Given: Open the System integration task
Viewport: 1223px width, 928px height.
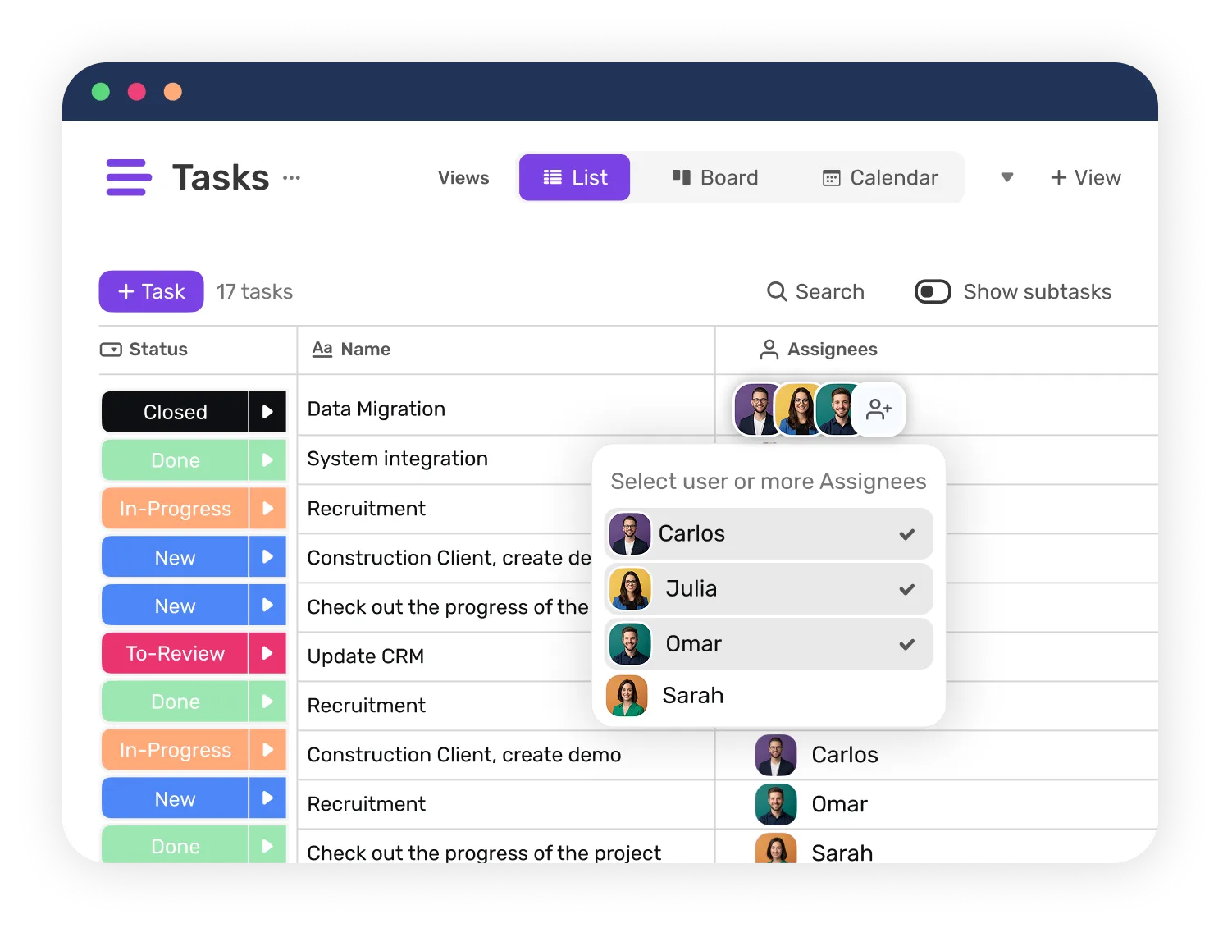Looking at the screenshot, I should click(397, 459).
